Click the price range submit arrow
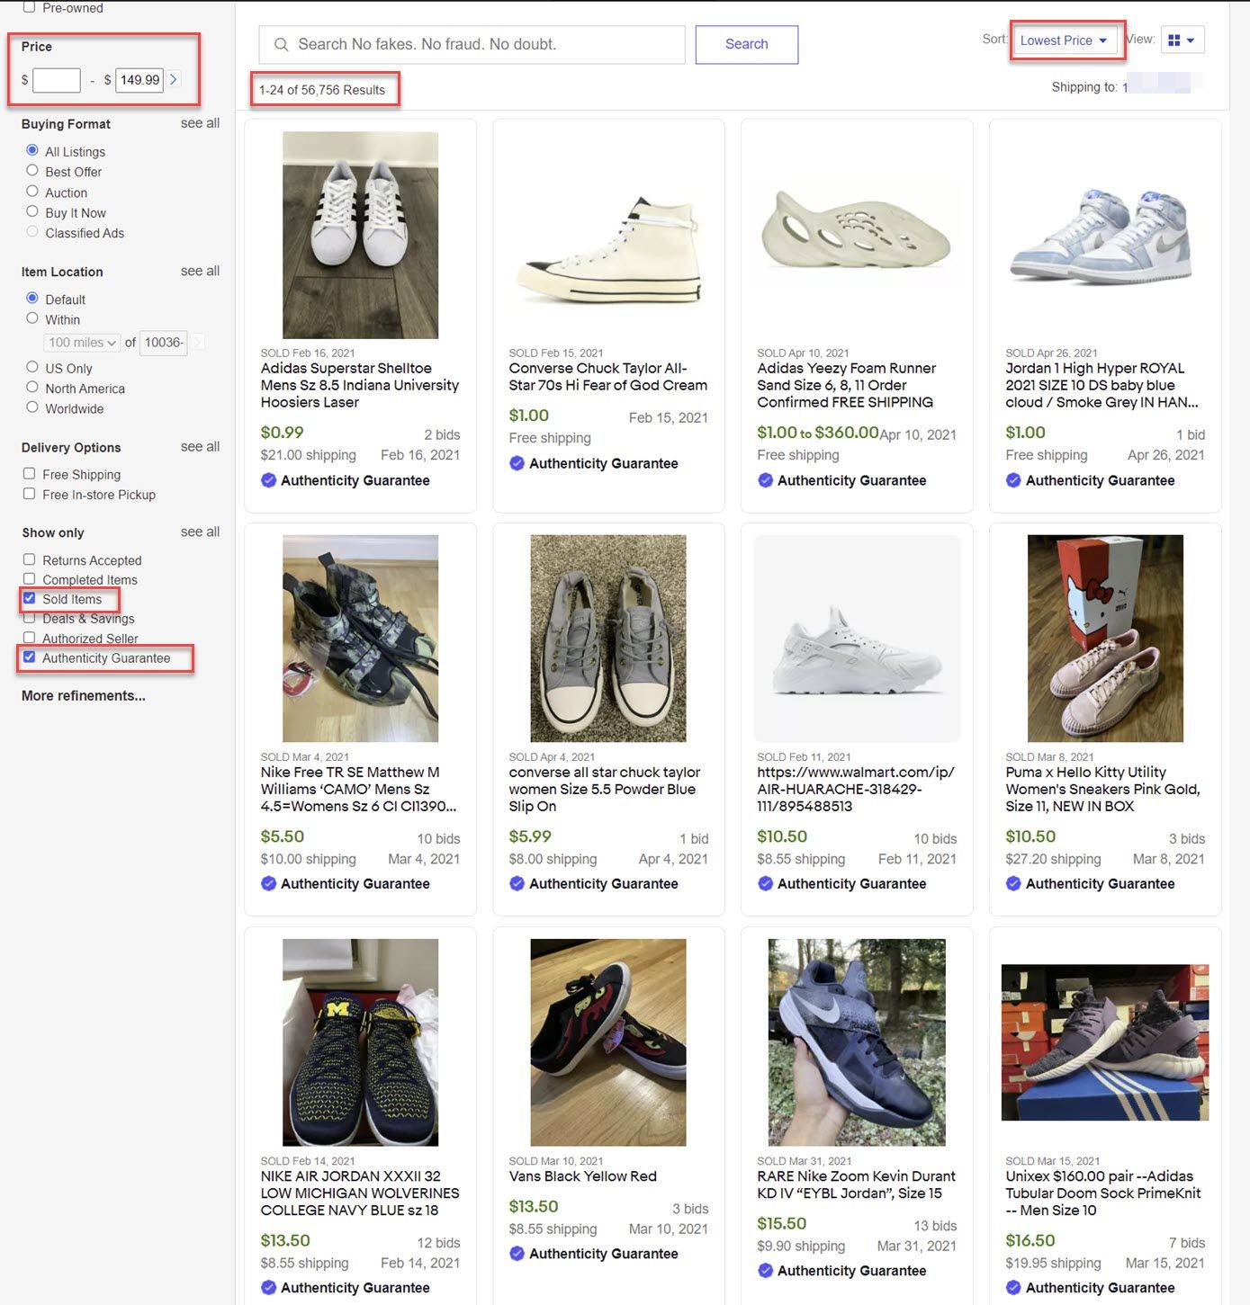Screen dimensions: 1250x1305 point(174,79)
